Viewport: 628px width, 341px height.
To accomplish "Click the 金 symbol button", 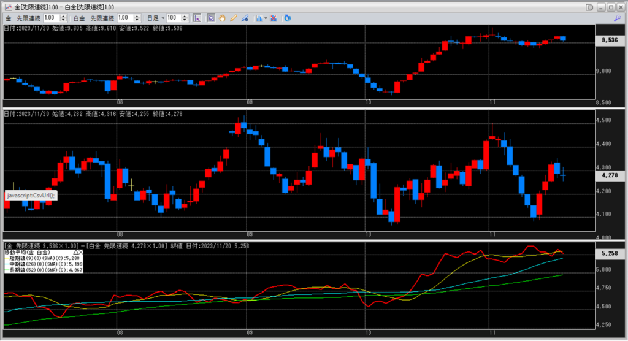I will click(8, 18).
